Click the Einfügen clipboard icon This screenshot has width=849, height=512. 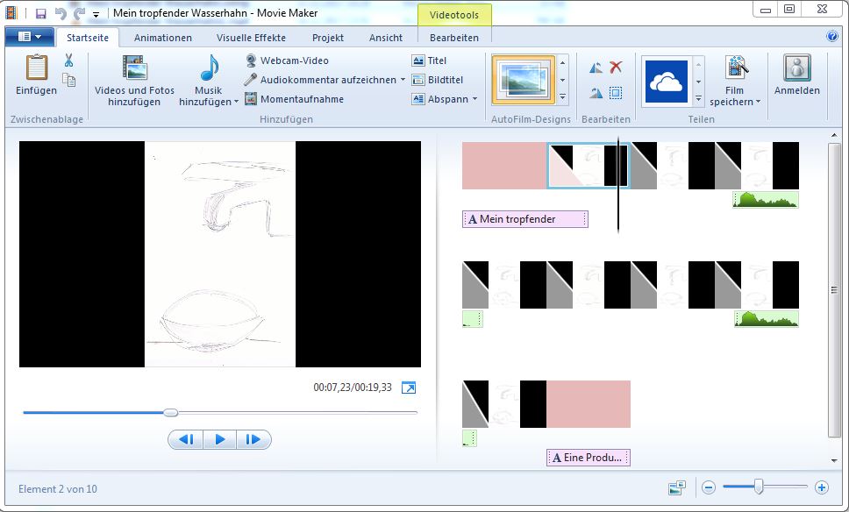click(x=36, y=68)
